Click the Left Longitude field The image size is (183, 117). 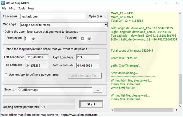[x=37, y=57]
